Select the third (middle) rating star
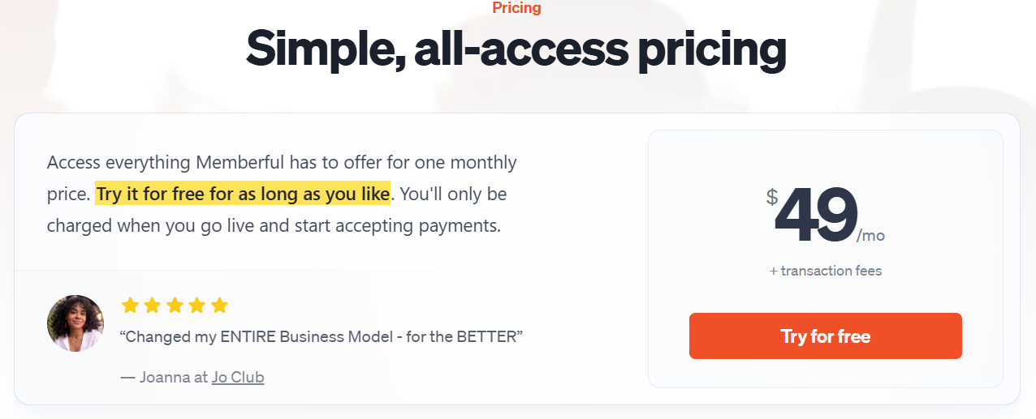1036x419 pixels. point(175,306)
